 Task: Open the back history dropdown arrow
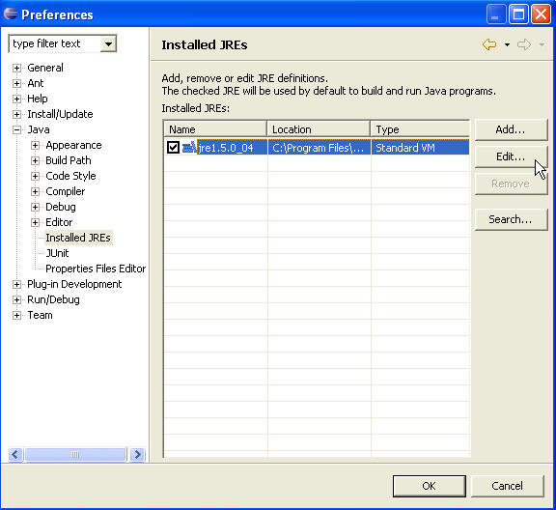pyautogui.click(x=507, y=44)
